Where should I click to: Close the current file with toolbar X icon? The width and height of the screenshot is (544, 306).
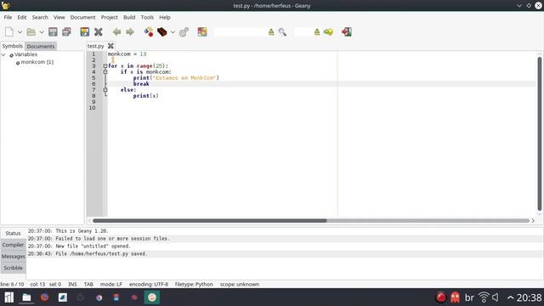point(99,32)
